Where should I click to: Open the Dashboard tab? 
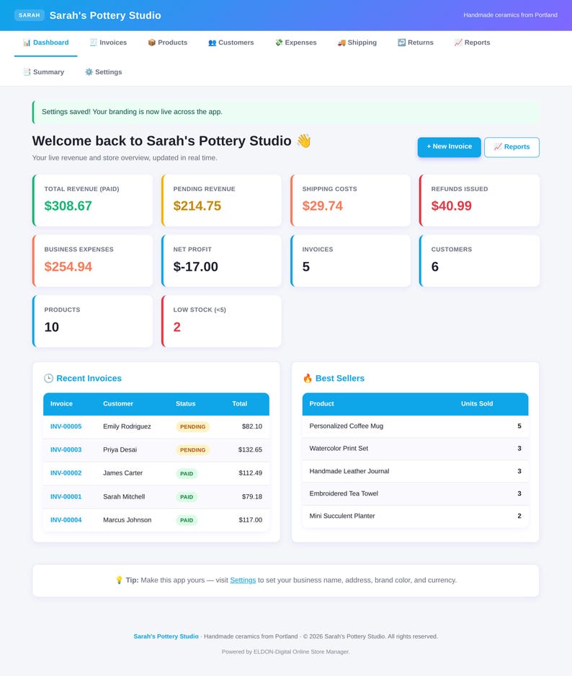coord(45,43)
